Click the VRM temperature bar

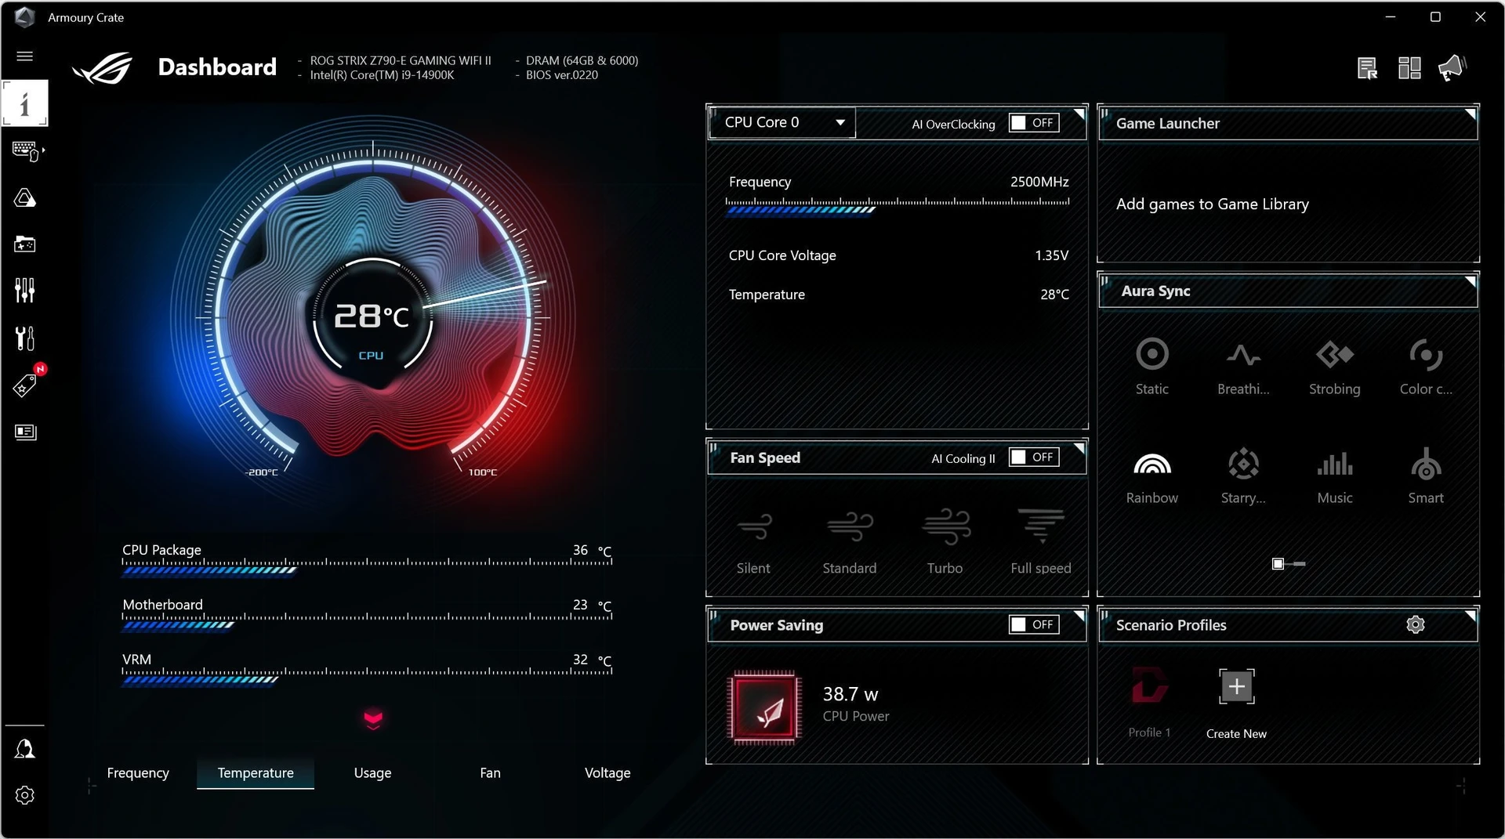[x=367, y=677]
